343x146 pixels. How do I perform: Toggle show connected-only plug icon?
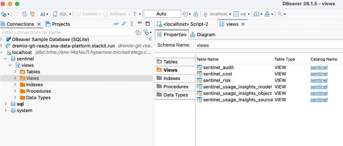tap(138, 33)
